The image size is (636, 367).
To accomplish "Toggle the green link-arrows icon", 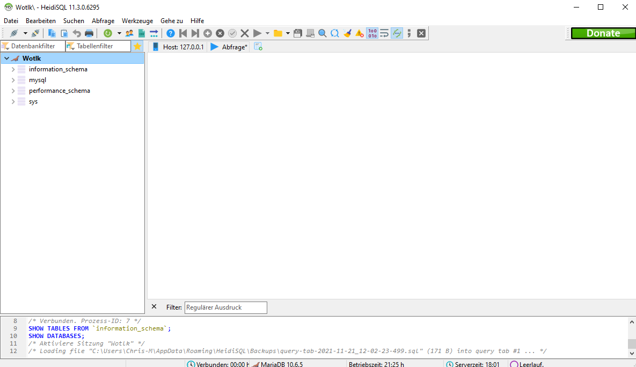I will [x=397, y=33].
